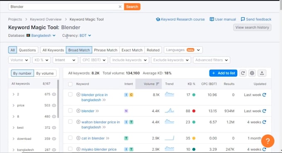Expand the 'best' keyword group
The width and height of the screenshot is (282, 153).
(14, 128)
